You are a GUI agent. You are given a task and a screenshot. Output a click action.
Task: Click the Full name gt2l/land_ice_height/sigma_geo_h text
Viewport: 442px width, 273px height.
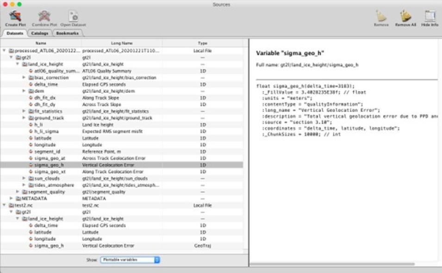point(307,65)
